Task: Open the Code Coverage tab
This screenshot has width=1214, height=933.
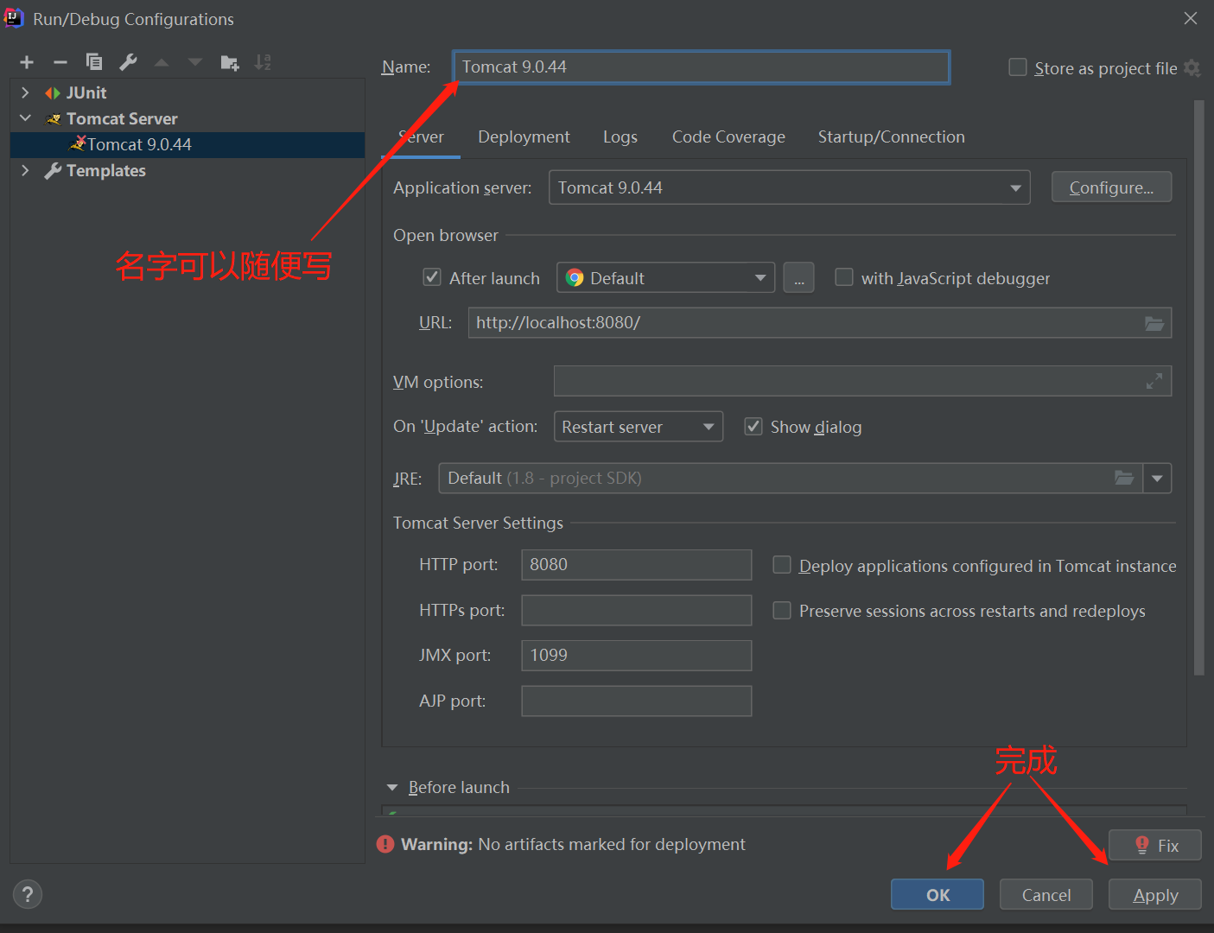Action: (728, 136)
